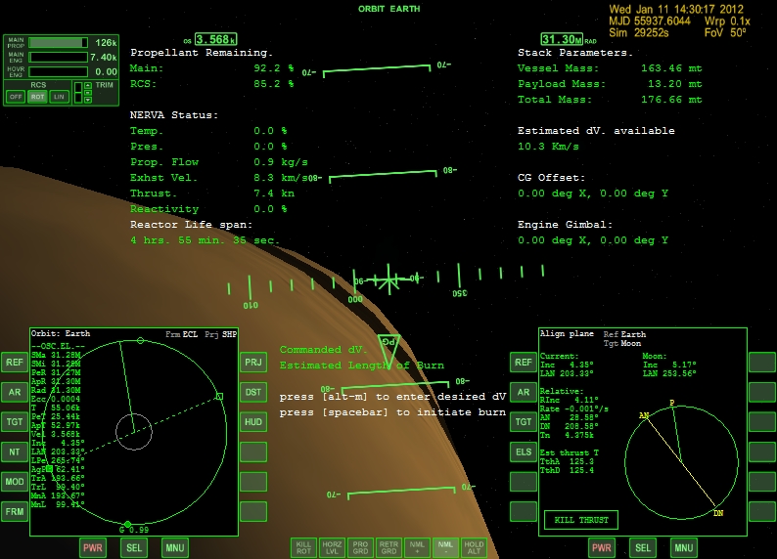The width and height of the screenshot is (777, 559).
Task: Toggle HORZ LVL autopilot
Action: coord(332,547)
